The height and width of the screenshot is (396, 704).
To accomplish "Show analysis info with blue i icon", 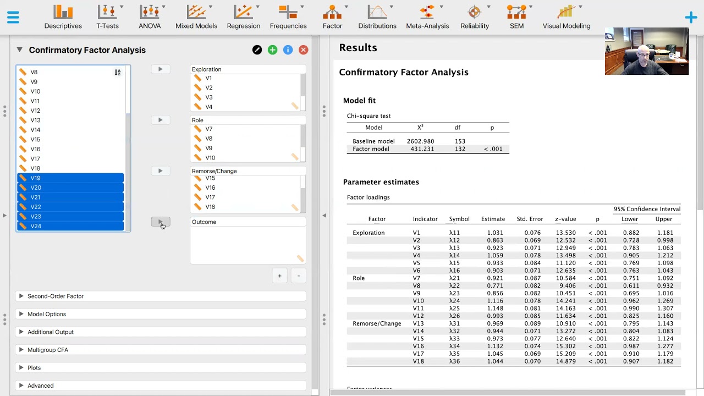I will (288, 50).
